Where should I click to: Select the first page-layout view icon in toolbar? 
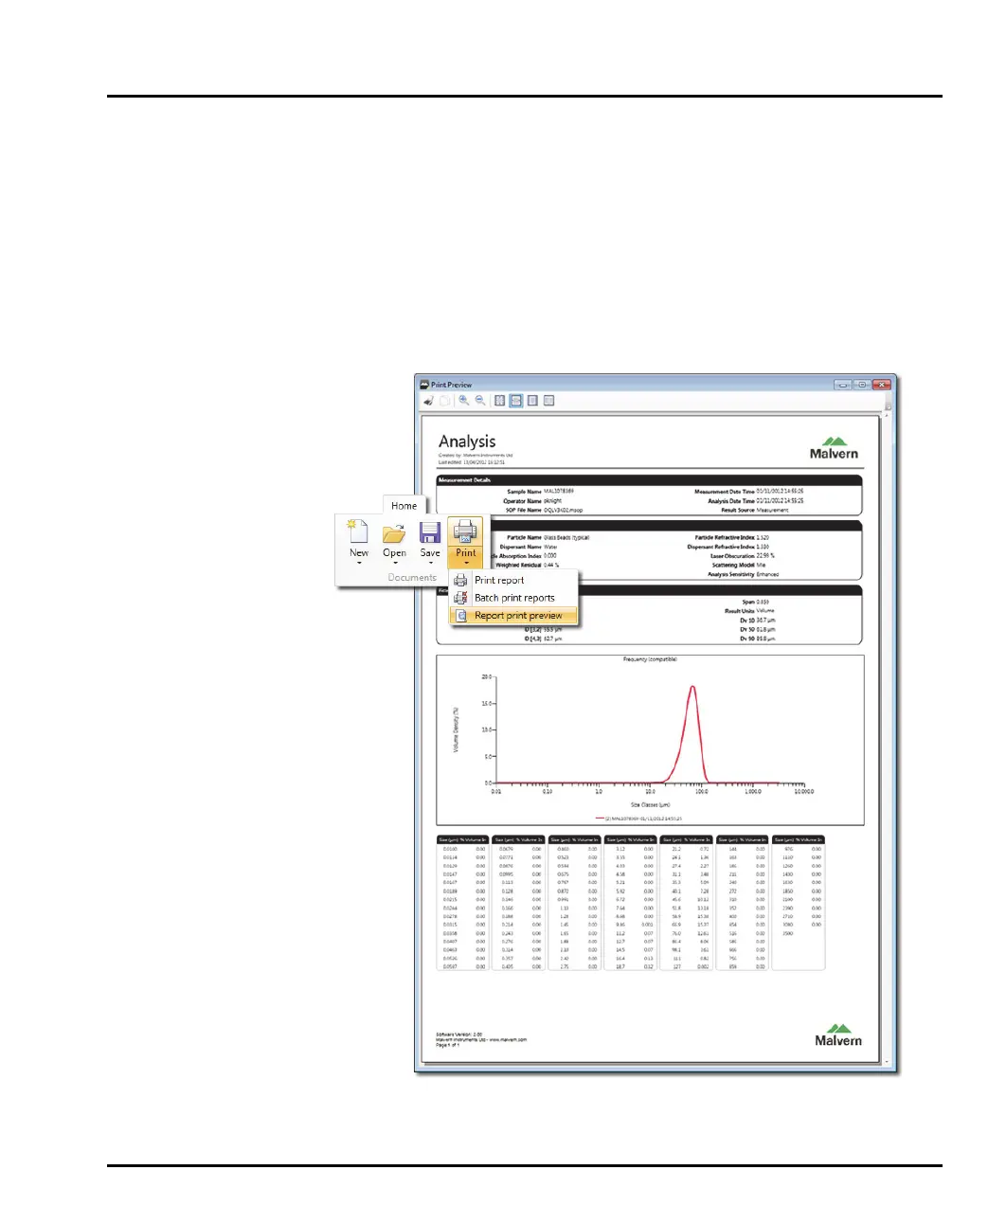499,401
